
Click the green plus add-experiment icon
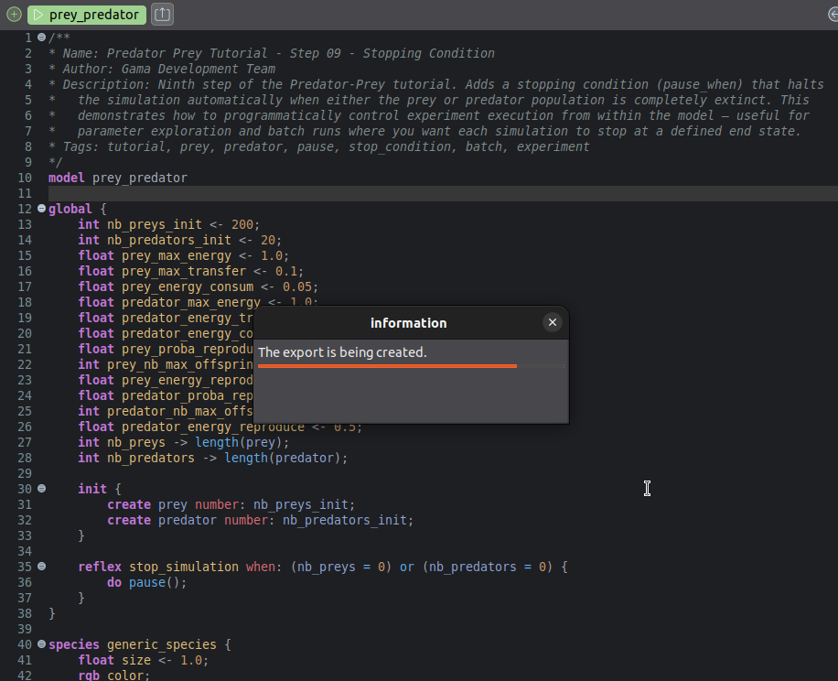coord(15,15)
